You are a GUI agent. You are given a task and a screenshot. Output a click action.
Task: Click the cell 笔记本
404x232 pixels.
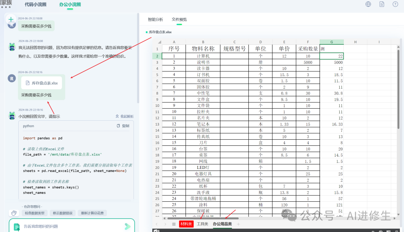pyautogui.click(x=203, y=124)
